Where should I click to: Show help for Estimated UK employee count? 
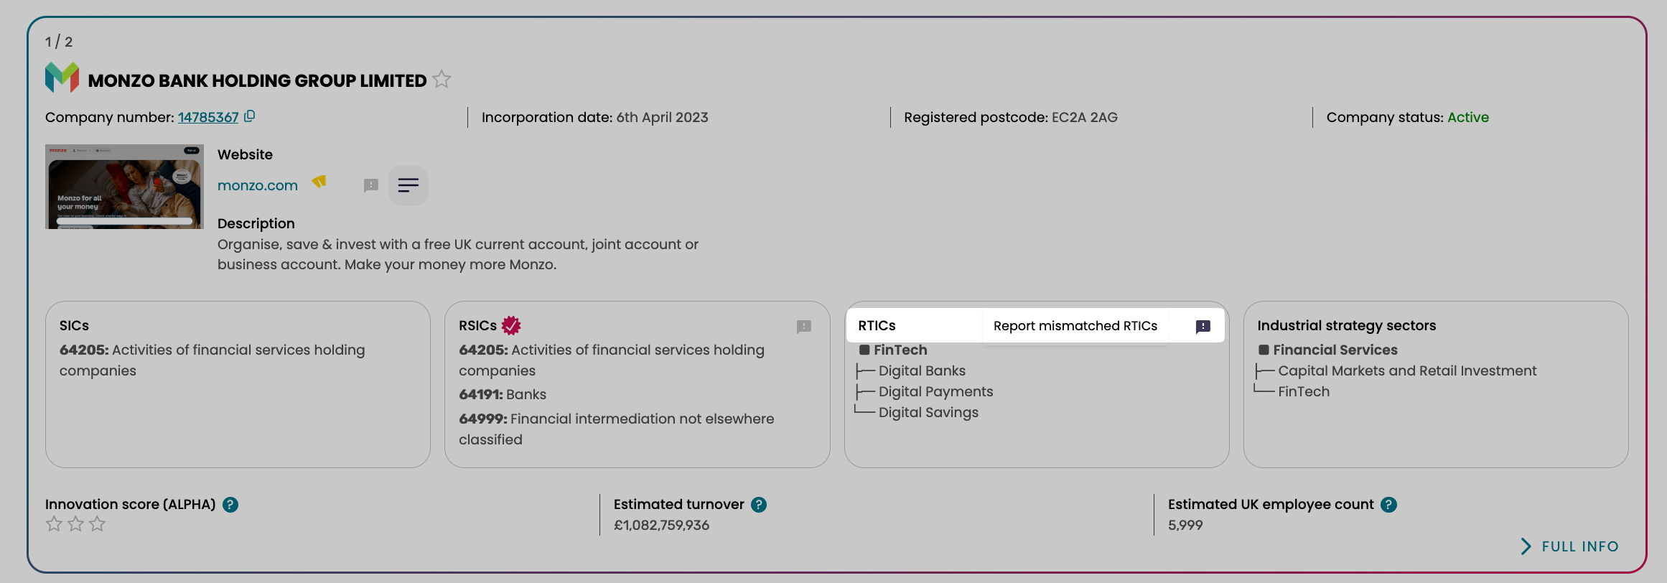tap(1389, 505)
